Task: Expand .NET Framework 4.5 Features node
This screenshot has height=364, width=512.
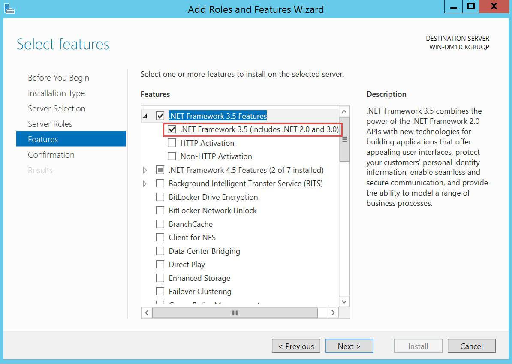Action: click(145, 170)
